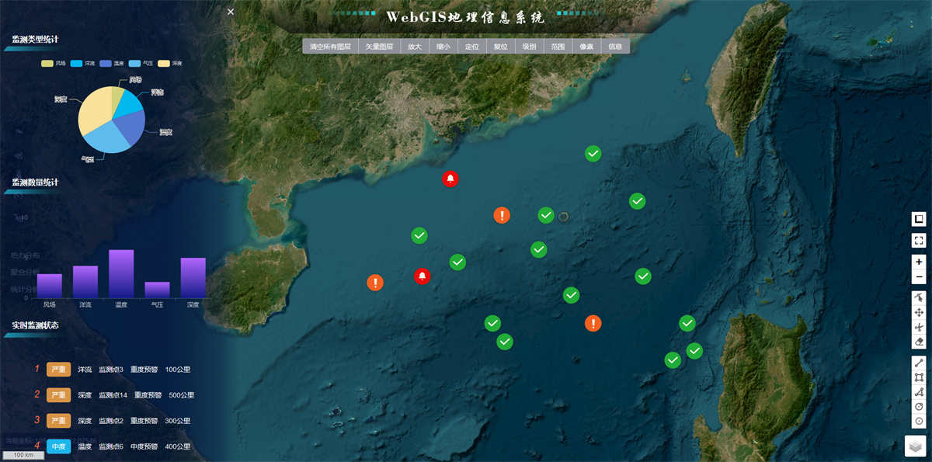Click the 洋流 bar in the bar chart
This screenshot has height=462, width=932.
coord(85,282)
